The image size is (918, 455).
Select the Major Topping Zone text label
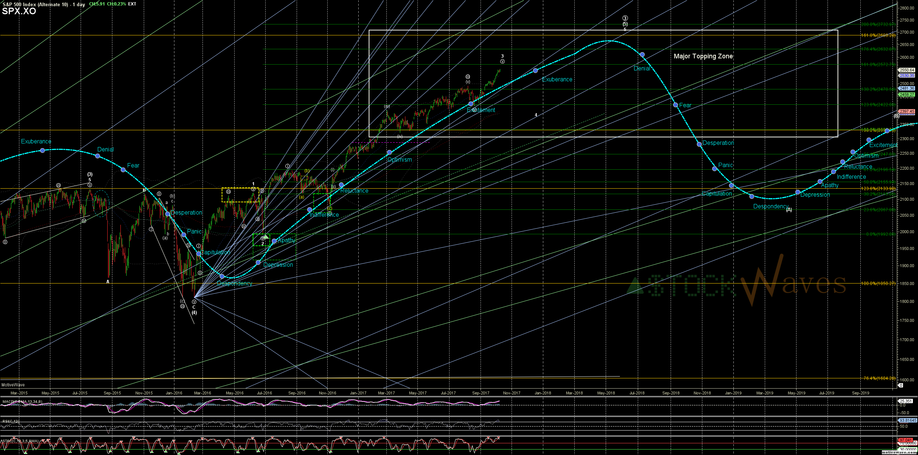(703, 56)
